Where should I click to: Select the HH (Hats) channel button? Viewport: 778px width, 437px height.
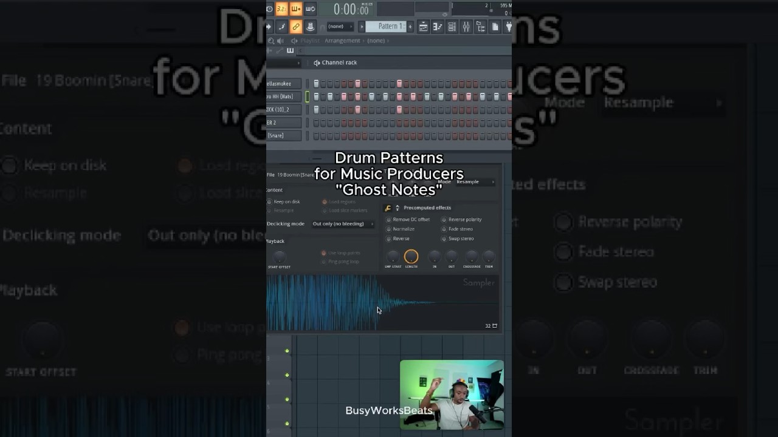283,97
